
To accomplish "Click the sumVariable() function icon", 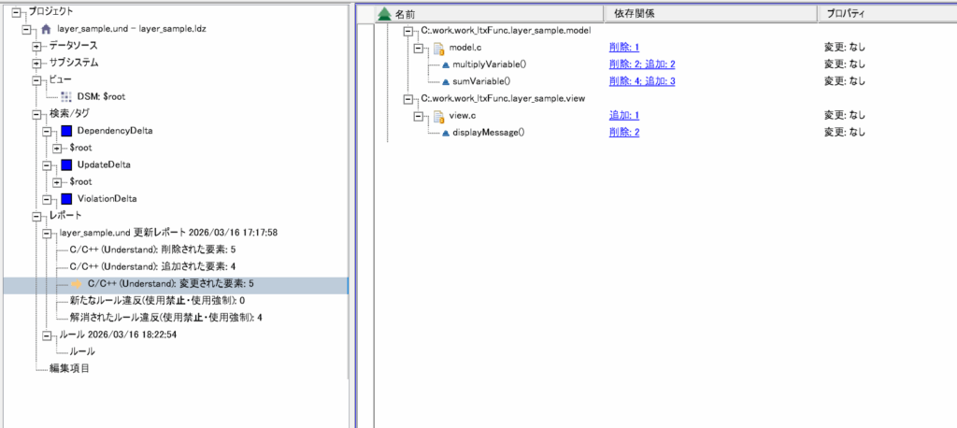I will (445, 81).
